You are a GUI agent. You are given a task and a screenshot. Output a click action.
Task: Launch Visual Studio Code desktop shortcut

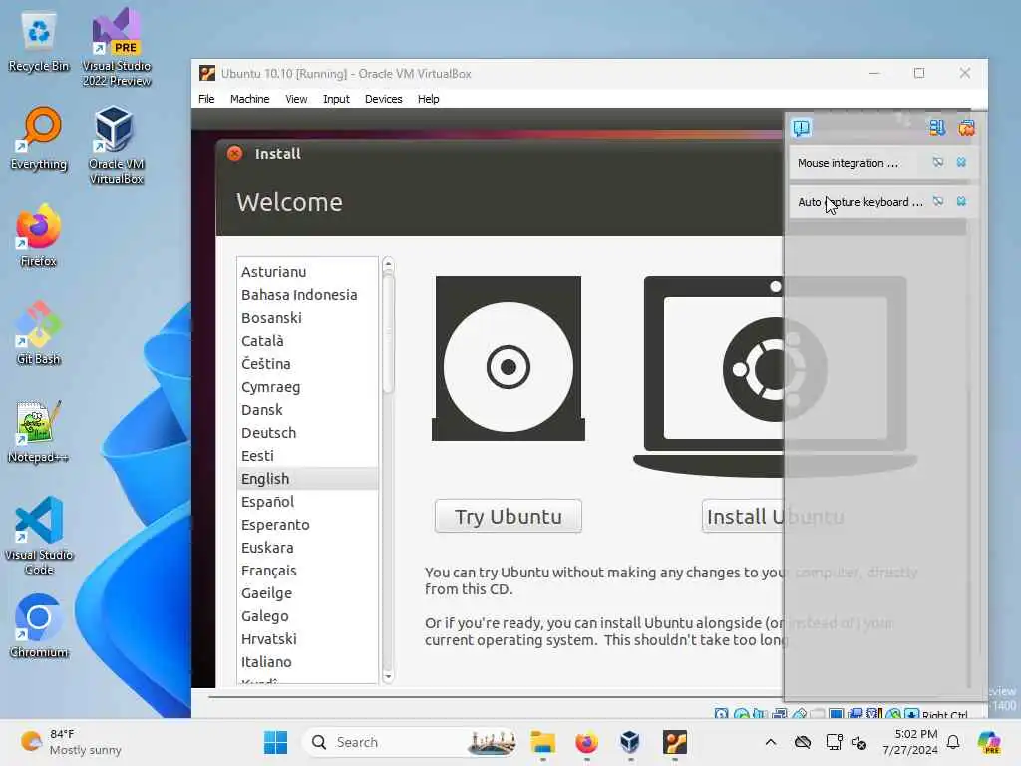pyautogui.click(x=39, y=536)
